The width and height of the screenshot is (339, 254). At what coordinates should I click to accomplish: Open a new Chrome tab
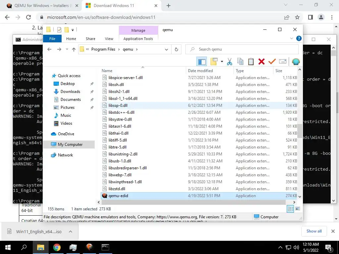point(169,6)
